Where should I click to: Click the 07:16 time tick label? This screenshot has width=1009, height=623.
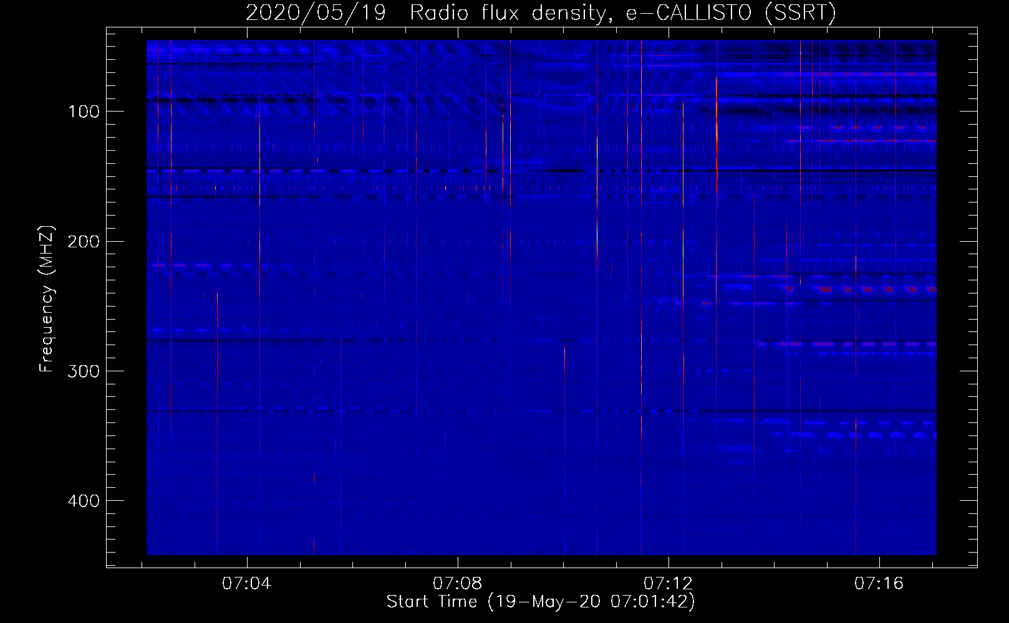click(879, 584)
